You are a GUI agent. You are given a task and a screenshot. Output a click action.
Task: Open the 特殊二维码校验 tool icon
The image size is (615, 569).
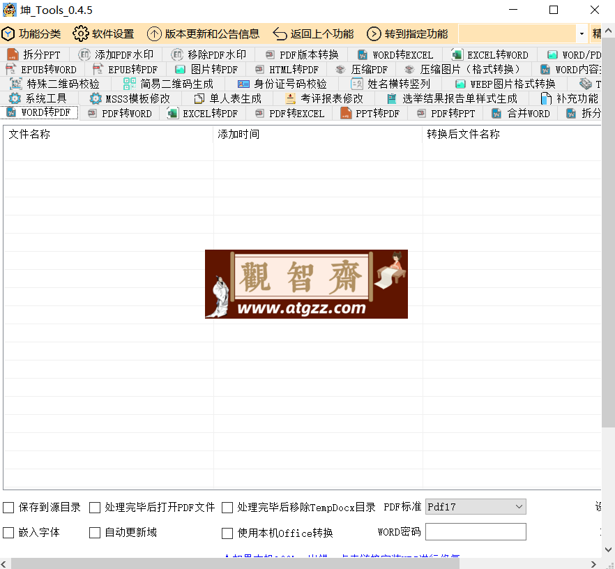(15, 84)
